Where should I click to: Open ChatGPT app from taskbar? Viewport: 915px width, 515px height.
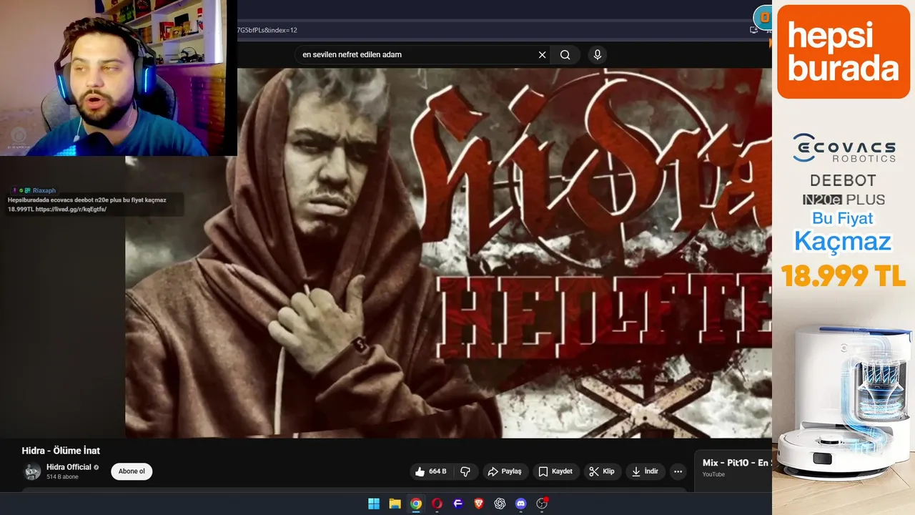coord(500,504)
